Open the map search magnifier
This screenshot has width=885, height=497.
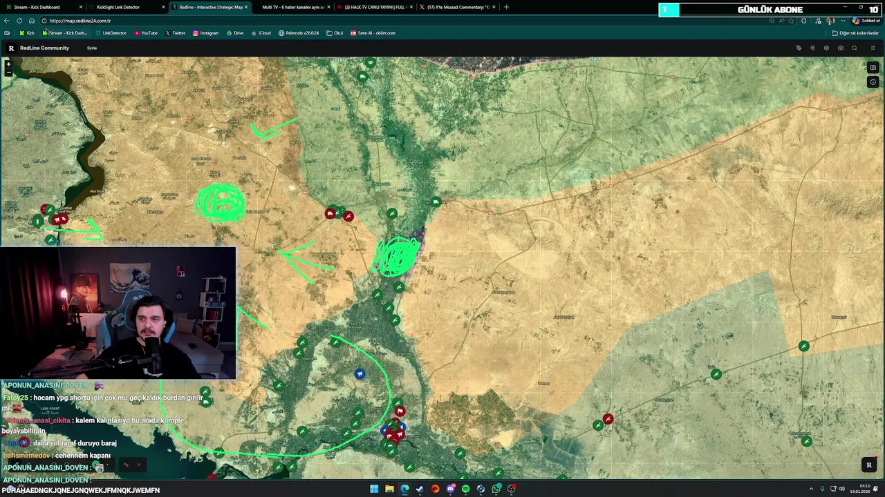[855, 48]
